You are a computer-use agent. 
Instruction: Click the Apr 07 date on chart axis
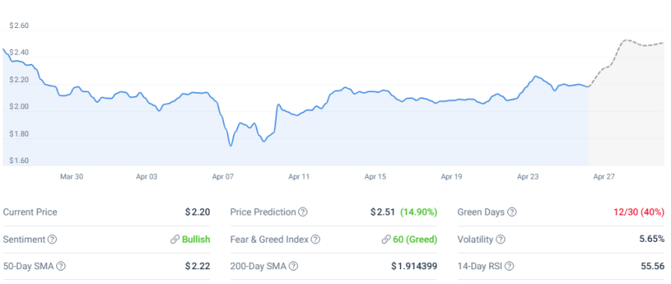pyautogui.click(x=222, y=176)
